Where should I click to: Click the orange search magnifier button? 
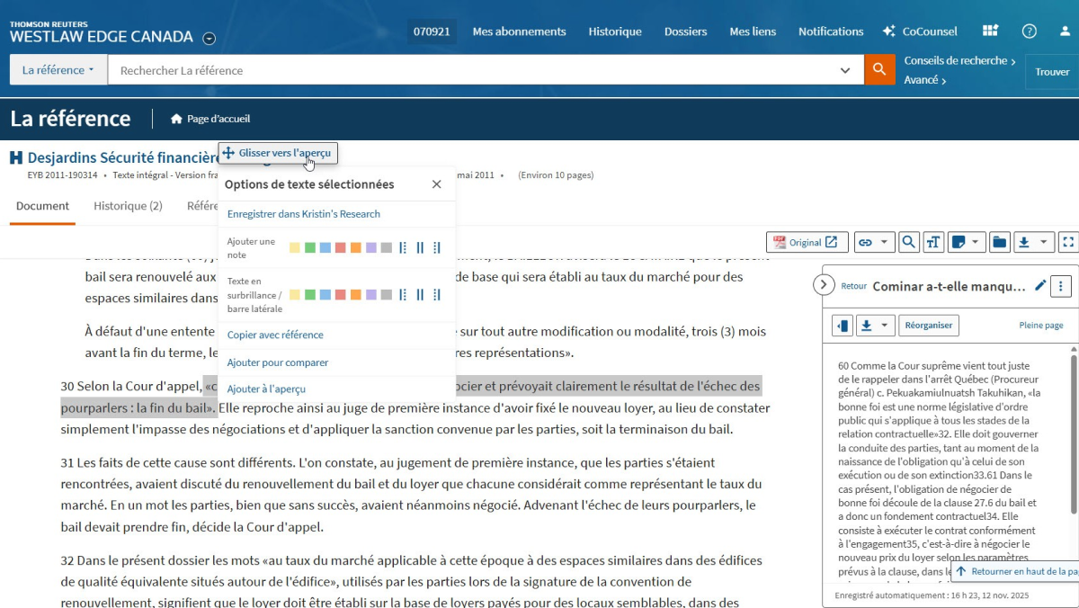pos(879,70)
